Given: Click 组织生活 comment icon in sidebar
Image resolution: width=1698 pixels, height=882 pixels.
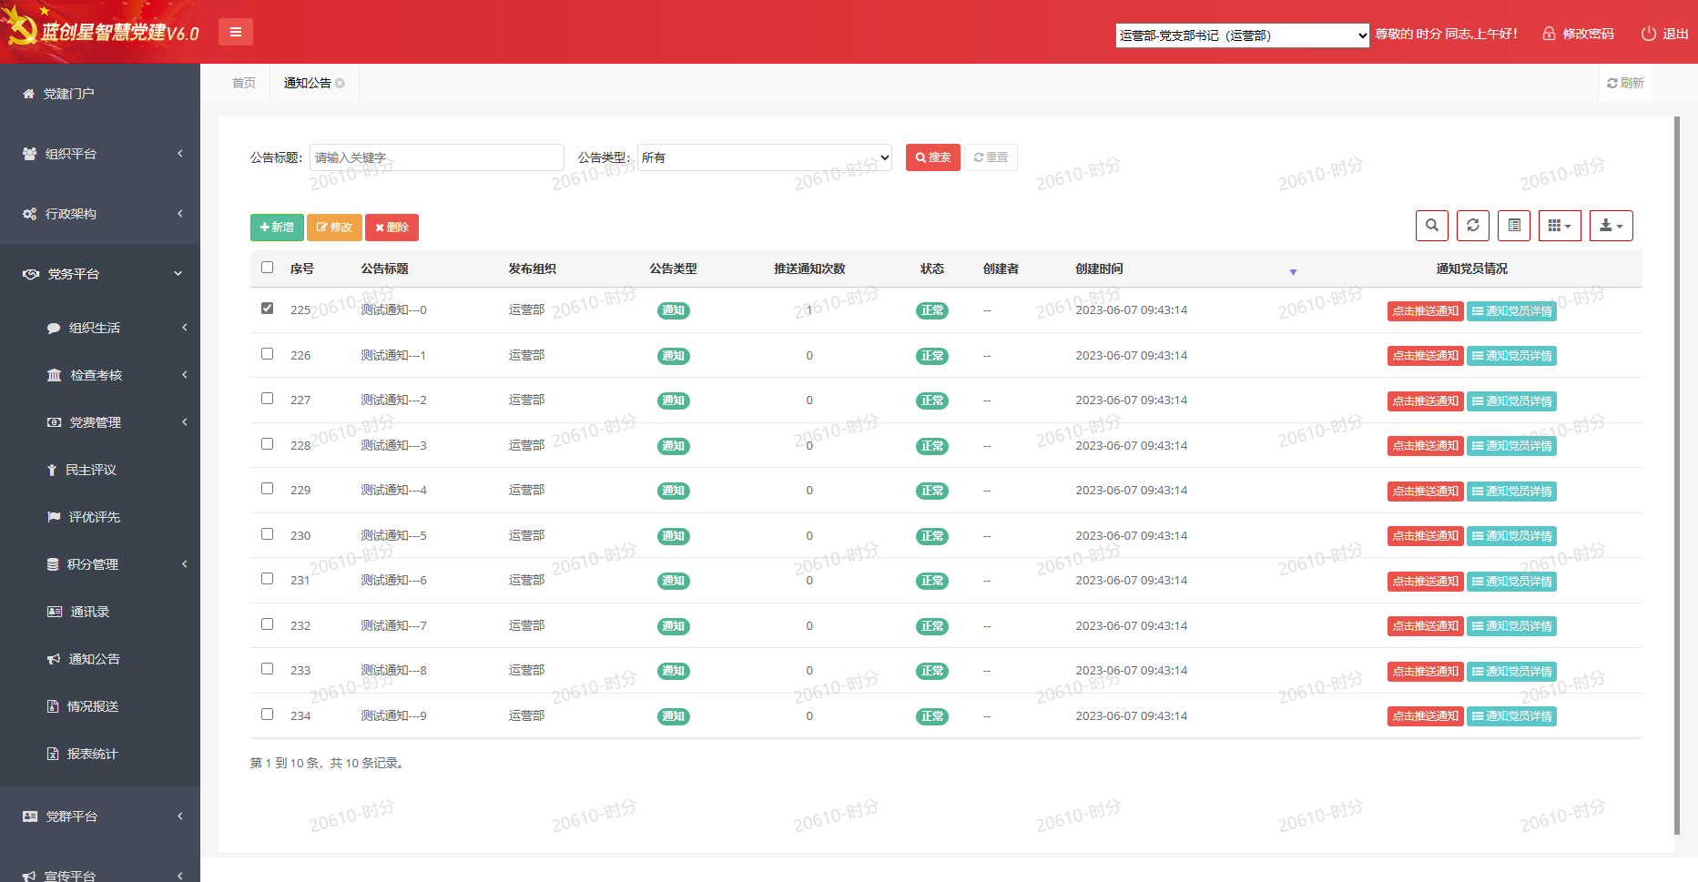Looking at the screenshot, I should click(x=54, y=328).
